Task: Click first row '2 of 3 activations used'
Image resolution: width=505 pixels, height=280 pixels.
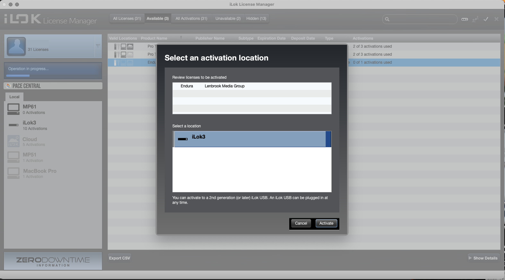Action: (372, 46)
